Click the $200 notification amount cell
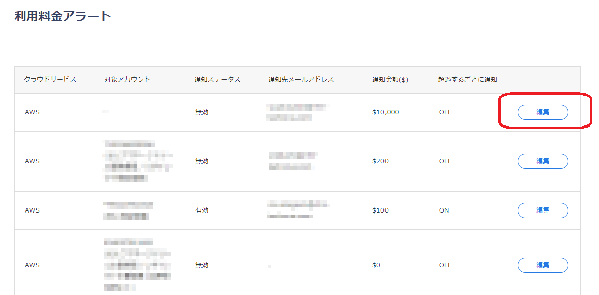 pyautogui.click(x=380, y=161)
